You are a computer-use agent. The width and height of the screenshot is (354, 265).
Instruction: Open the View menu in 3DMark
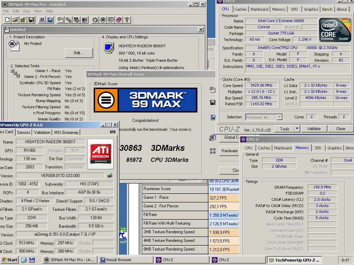(x=38, y=11)
